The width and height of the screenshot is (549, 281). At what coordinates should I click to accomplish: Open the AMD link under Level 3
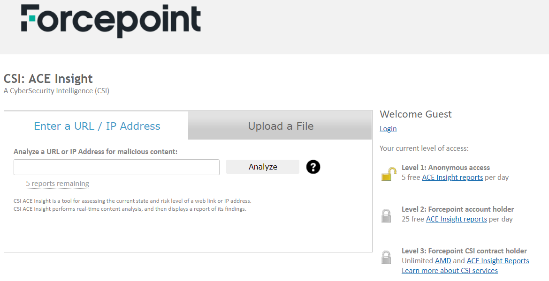click(443, 261)
